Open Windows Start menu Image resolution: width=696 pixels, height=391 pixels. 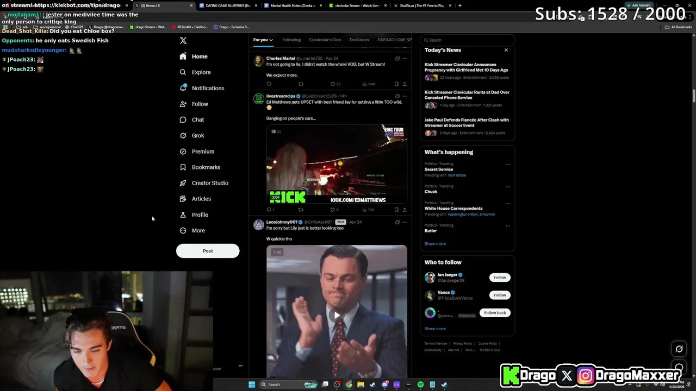pos(252,384)
